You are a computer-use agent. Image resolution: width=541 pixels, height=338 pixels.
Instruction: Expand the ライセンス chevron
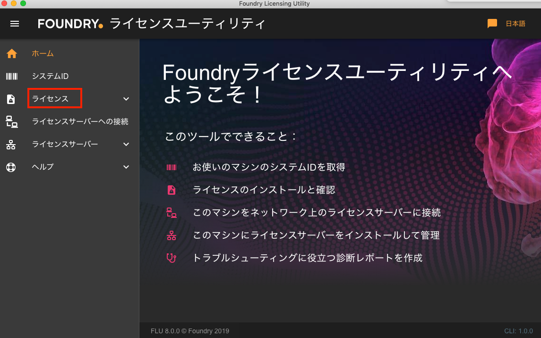126,99
